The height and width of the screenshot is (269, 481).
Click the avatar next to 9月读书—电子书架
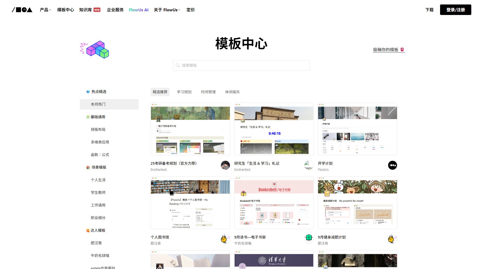click(309, 239)
